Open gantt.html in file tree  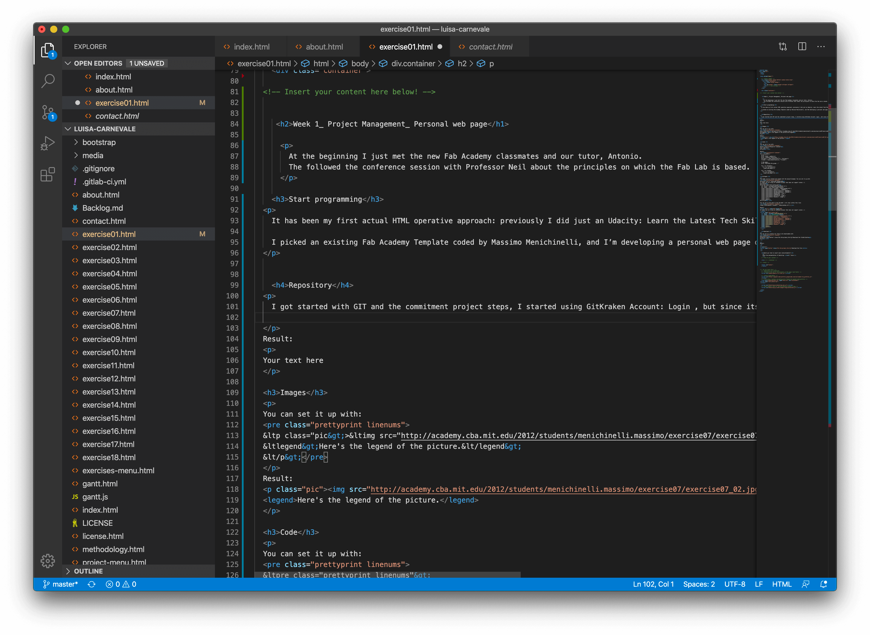coord(139,483)
